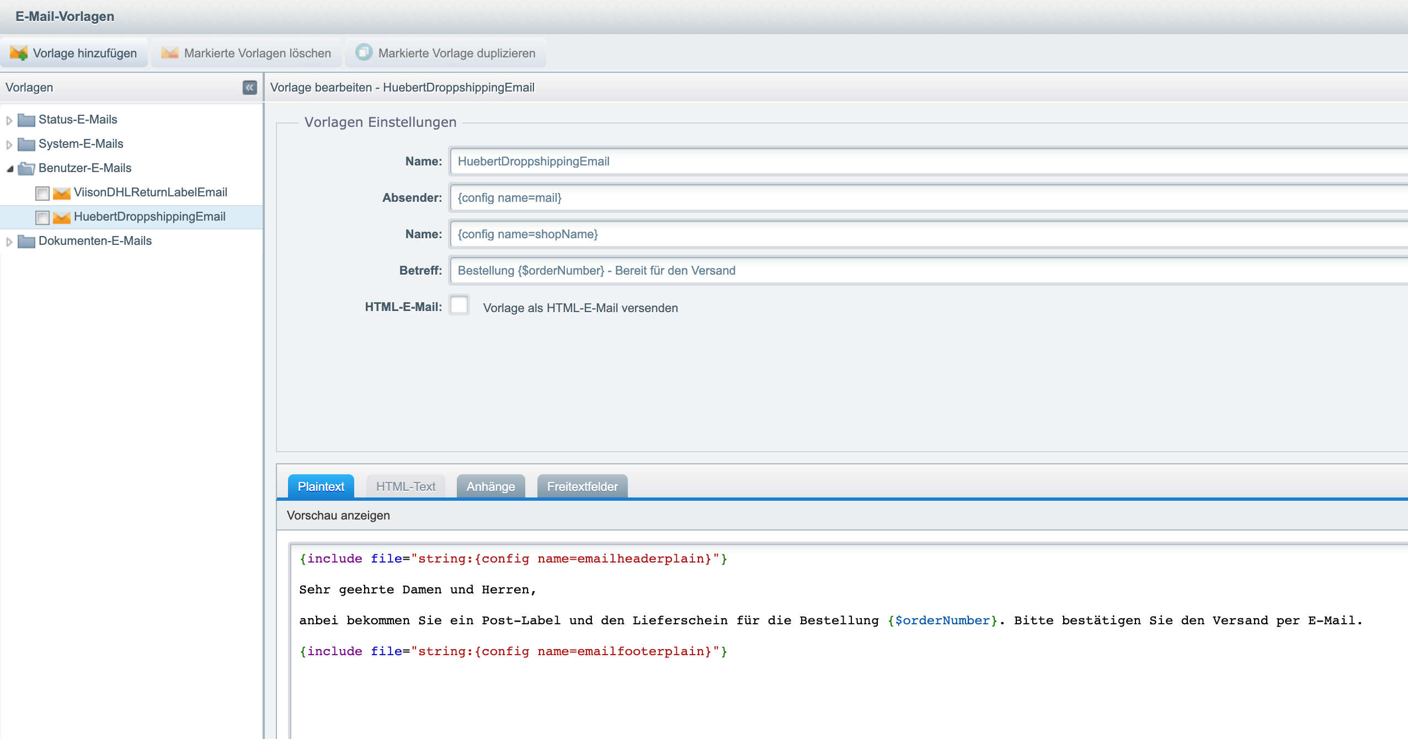Select Dokumenten-E-Mails in the tree

[x=95, y=240]
